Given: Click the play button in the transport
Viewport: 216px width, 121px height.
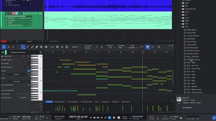Looking at the screenshot, I should coord(114,118).
